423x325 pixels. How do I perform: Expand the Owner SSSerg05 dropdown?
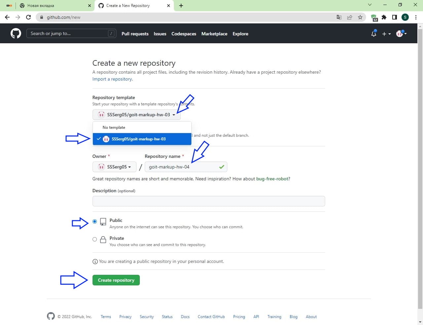[114, 167]
